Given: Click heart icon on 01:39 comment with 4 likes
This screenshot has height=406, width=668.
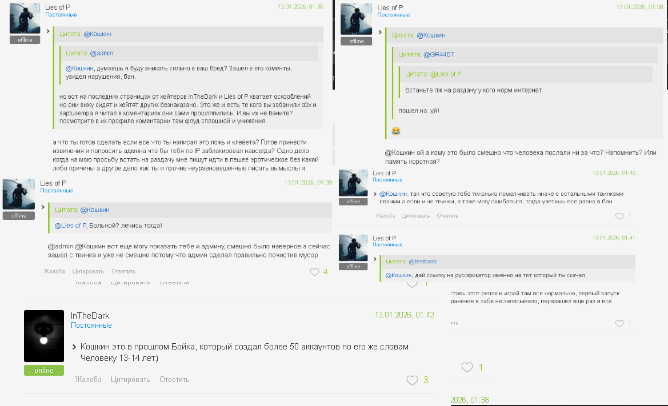Looking at the screenshot, I should click(x=314, y=272).
